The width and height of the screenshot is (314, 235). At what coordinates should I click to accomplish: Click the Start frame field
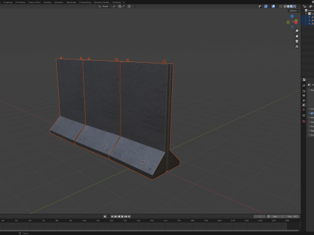[x=278, y=217]
